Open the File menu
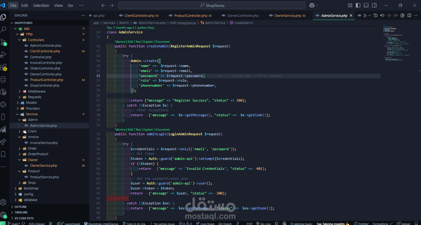Image resolution: width=421 pixels, height=225 pixels. point(13,5)
